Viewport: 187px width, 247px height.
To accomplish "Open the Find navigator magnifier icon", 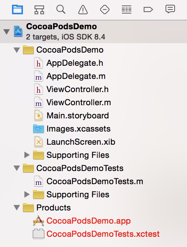I will click(61, 9).
